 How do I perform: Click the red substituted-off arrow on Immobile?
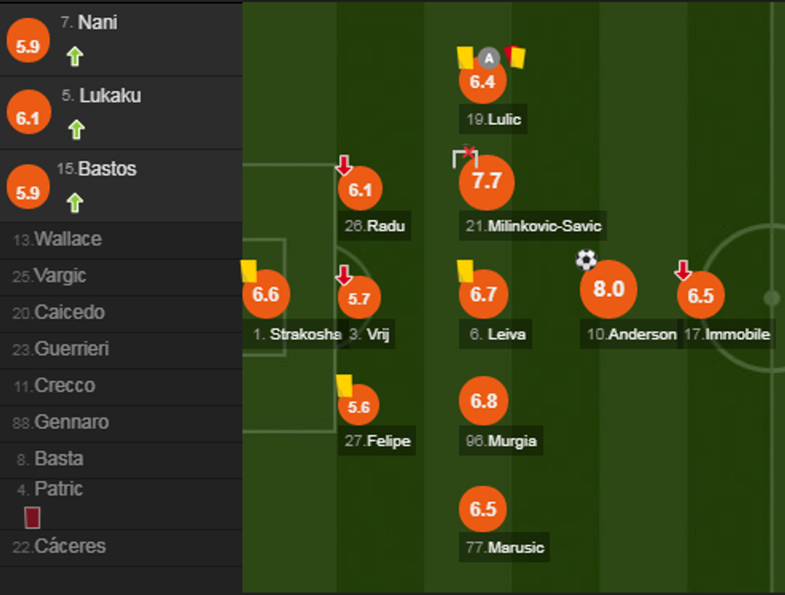[x=682, y=271]
